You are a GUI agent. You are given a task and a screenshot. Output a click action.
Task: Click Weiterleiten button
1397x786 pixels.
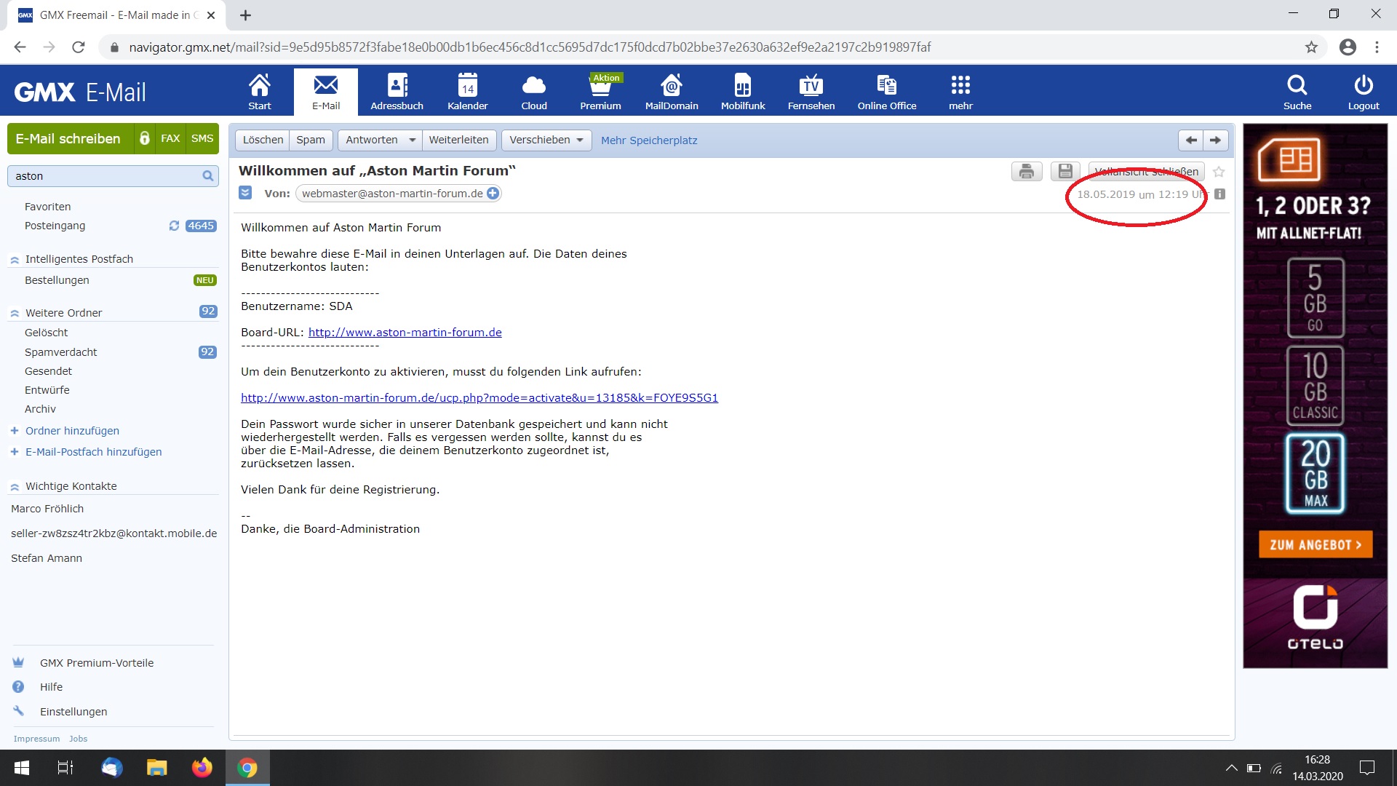click(458, 140)
